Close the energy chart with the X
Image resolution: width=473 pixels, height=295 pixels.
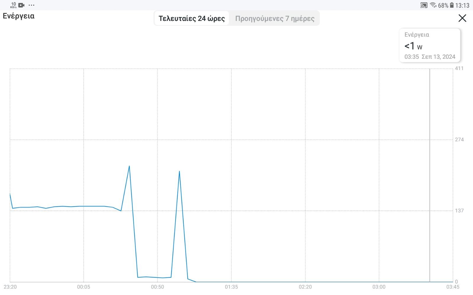click(462, 18)
